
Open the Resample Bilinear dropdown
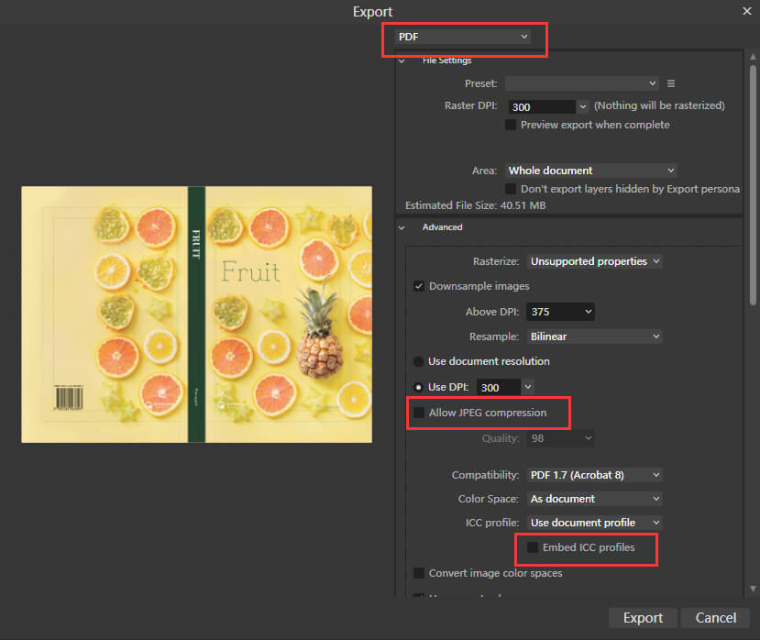point(594,337)
